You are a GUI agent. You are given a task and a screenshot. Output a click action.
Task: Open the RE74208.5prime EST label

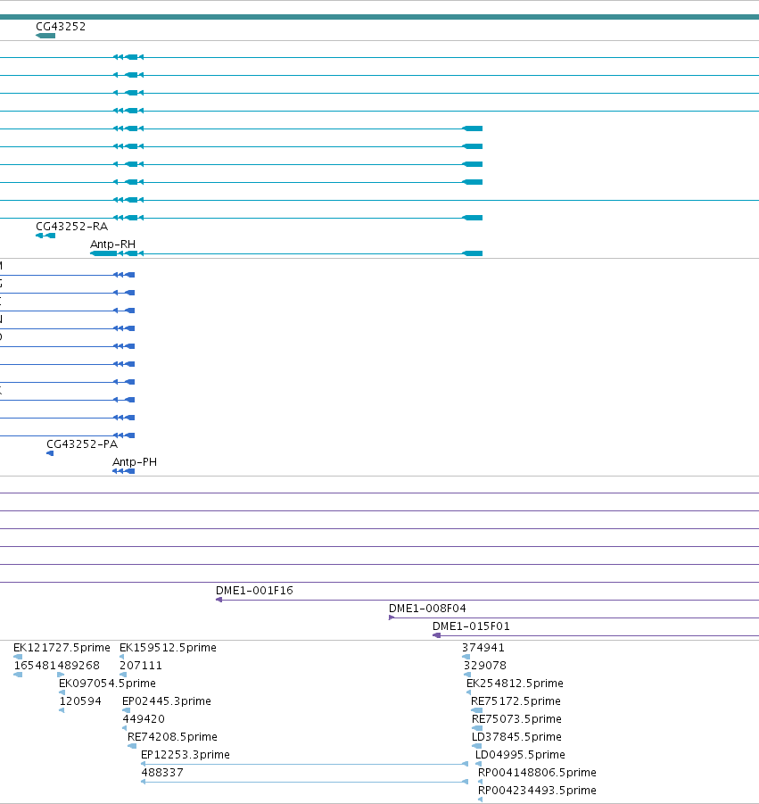click(173, 737)
